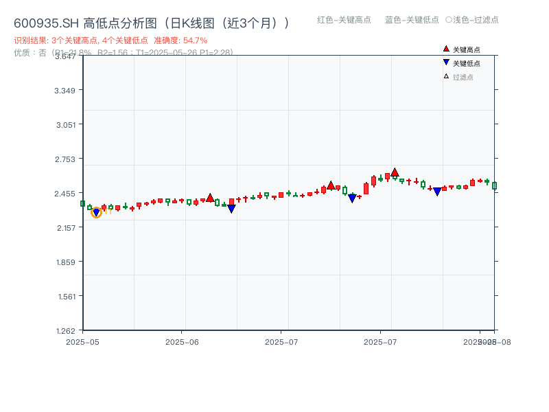The width and height of the screenshot is (549, 412).
Task: Click the circle before 浅色-过滤点
Action: click(449, 20)
